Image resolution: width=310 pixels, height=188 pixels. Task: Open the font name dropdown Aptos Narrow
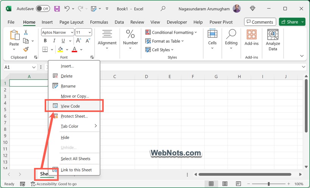tap(72, 33)
